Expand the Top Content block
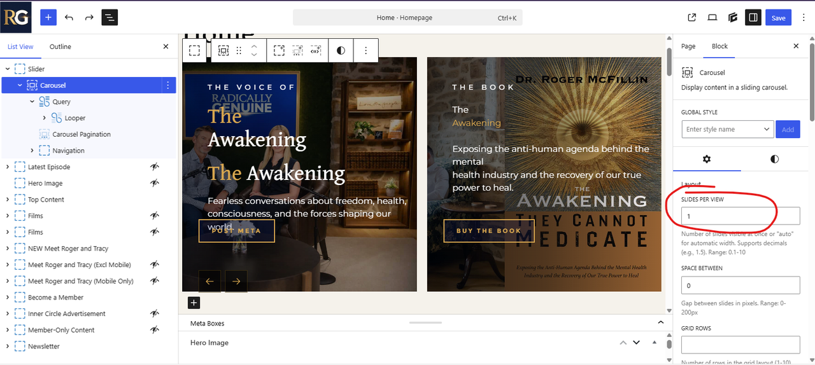Image resolution: width=815 pixels, height=365 pixels. [8, 200]
